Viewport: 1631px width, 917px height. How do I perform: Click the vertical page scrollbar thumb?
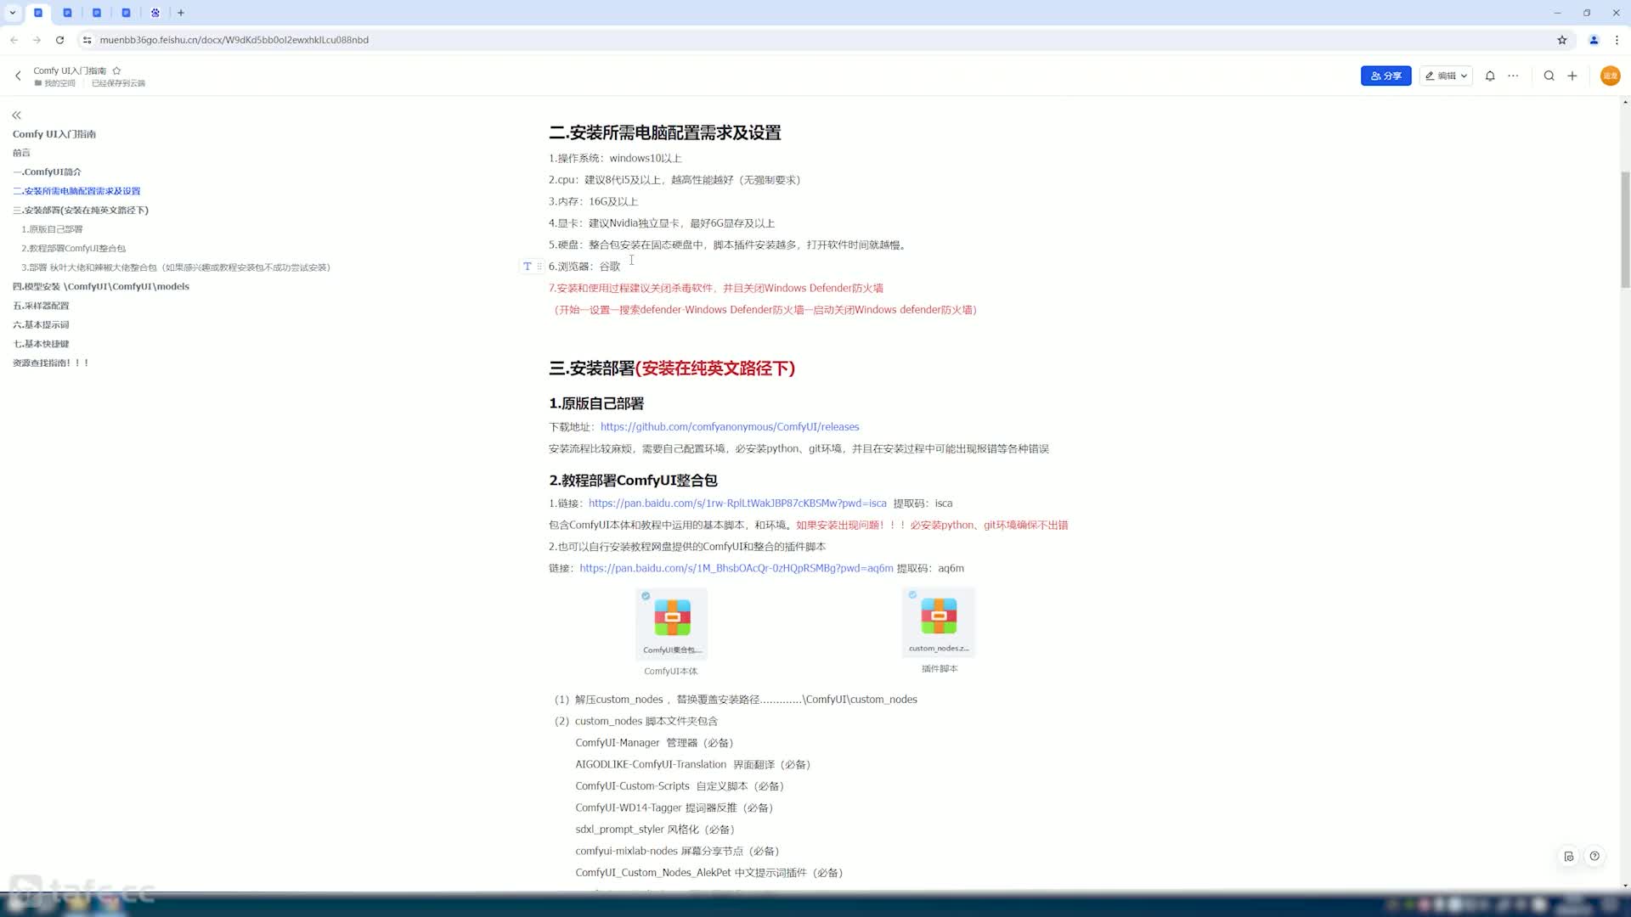click(x=1625, y=229)
